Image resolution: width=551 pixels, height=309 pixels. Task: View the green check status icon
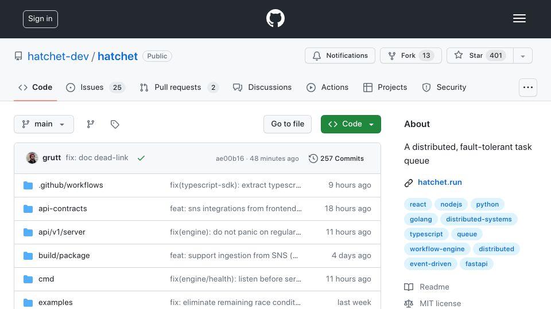pos(141,158)
